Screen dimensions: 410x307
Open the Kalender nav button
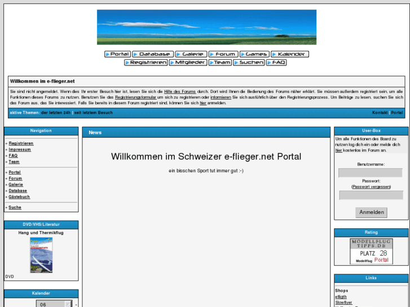click(x=290, y=54)
